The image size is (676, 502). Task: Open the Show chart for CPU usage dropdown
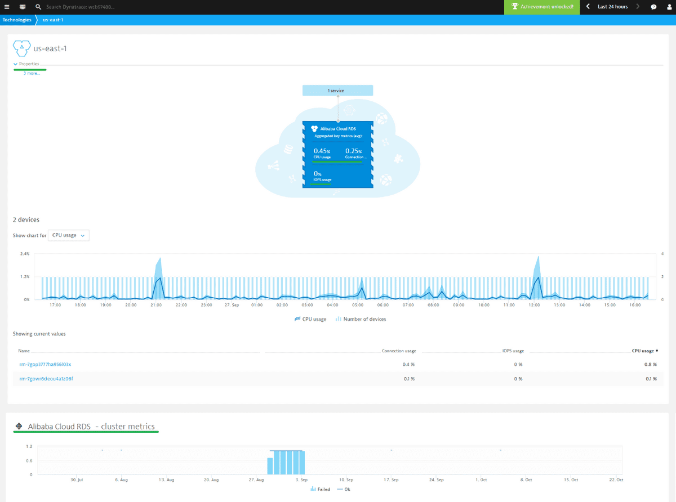[x=68, y=235]
